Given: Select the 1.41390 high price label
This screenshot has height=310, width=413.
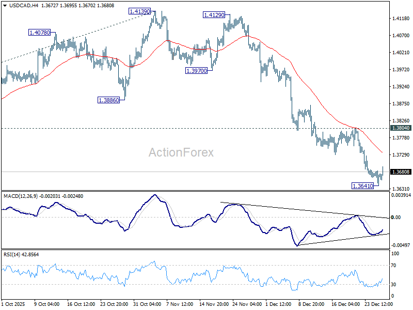Looking at the screenshot, I should (139, 11).
